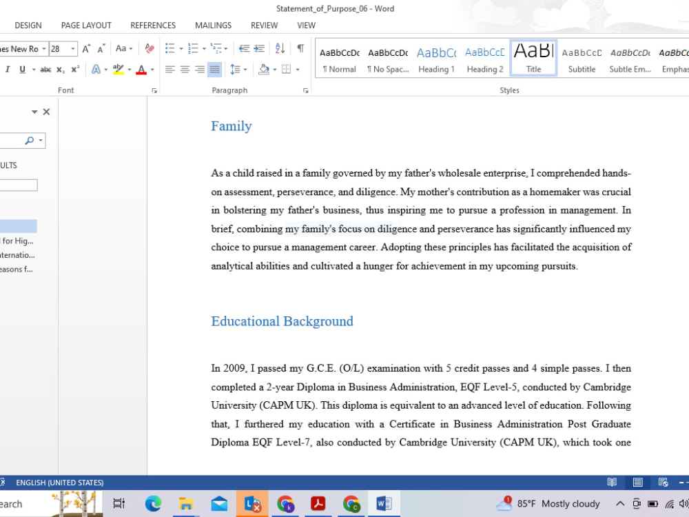Open Change Case dropdown

coord(124,48)
